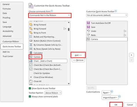Click OK to confirm changes

click(x=116, y=105)
